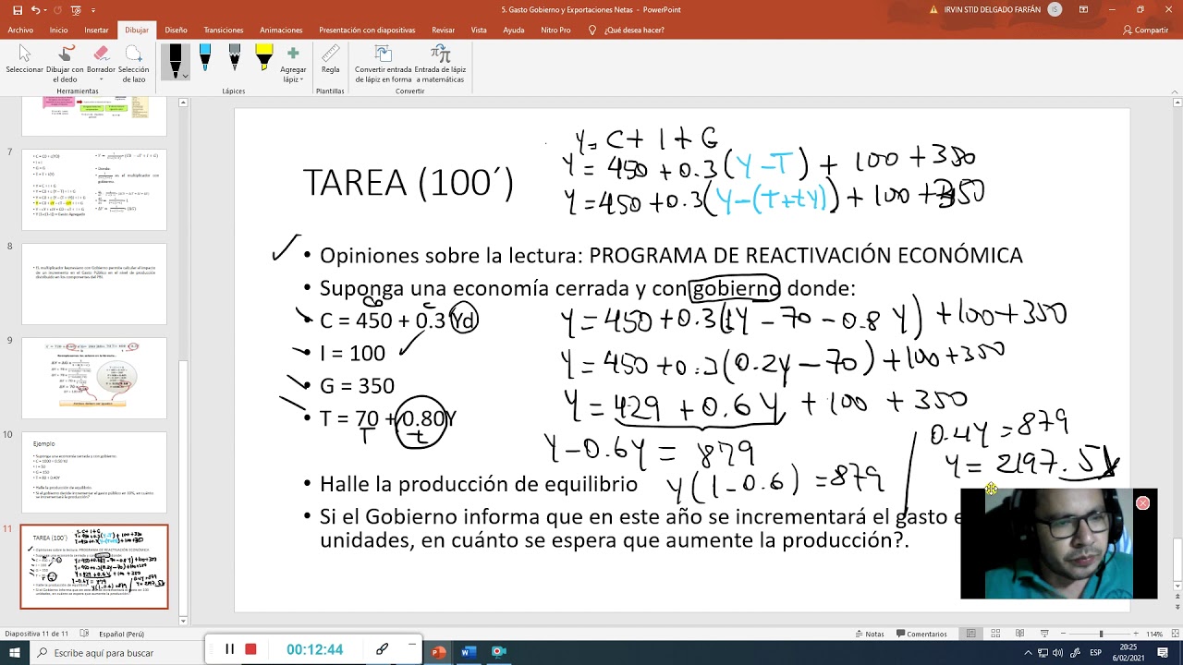This screenshot has height=665, width=1183.
Task: Switch to Reading view
Action: click(1019, 634)
